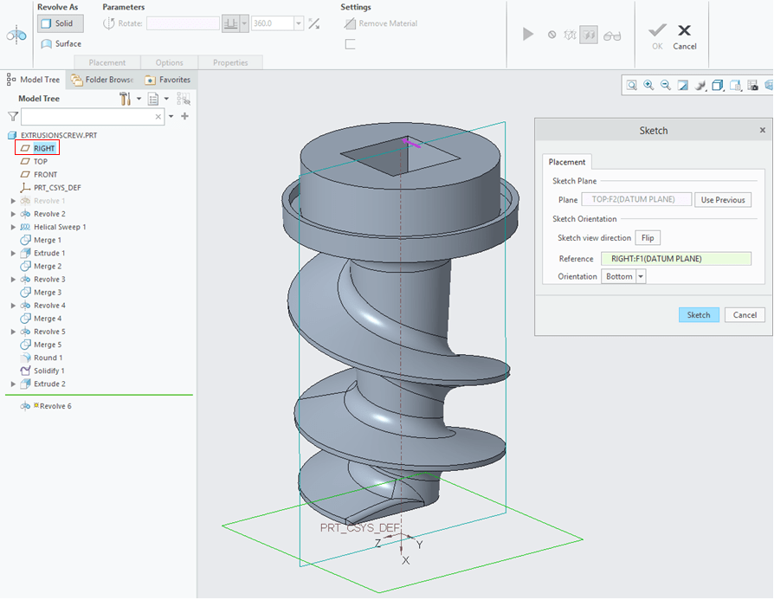Select the Round 1 feature in tree
This screenshot has height=600, width=774.
(x=48, y=358)
